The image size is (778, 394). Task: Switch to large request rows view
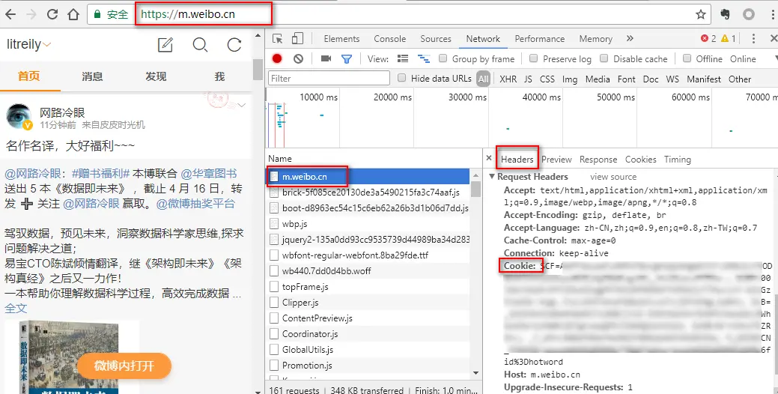(x=403, y=58)
